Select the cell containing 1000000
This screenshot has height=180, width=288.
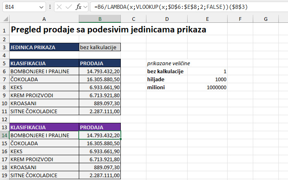[x=207, y=87]
